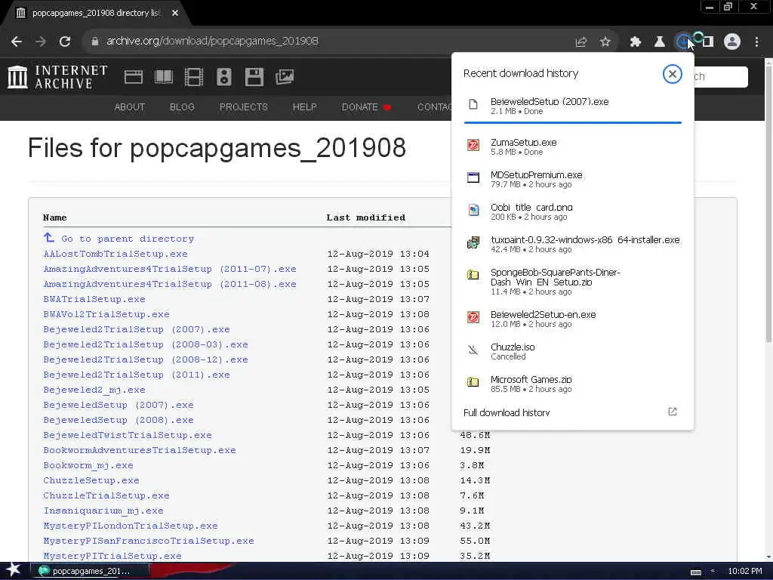
Task: Click MDSetupPremium.exe file icon
Action: (473, 177)
